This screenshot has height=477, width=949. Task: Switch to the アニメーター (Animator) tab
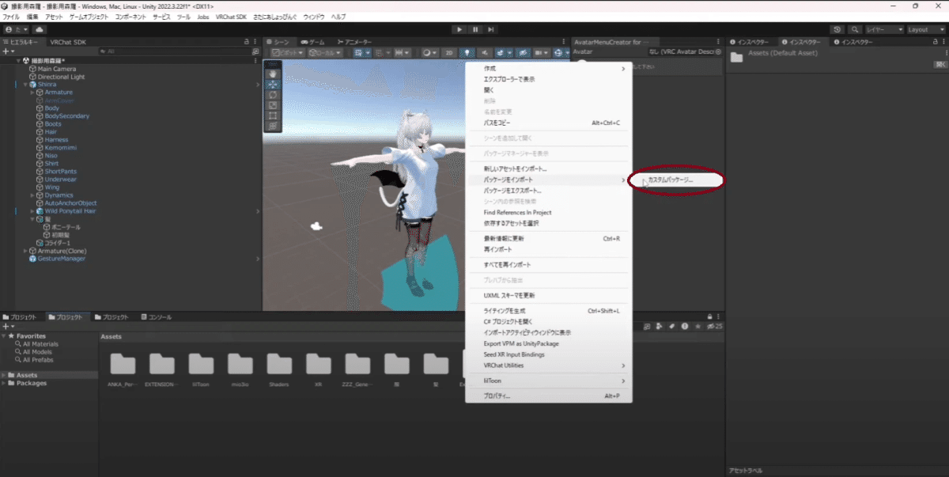[354, 41]
